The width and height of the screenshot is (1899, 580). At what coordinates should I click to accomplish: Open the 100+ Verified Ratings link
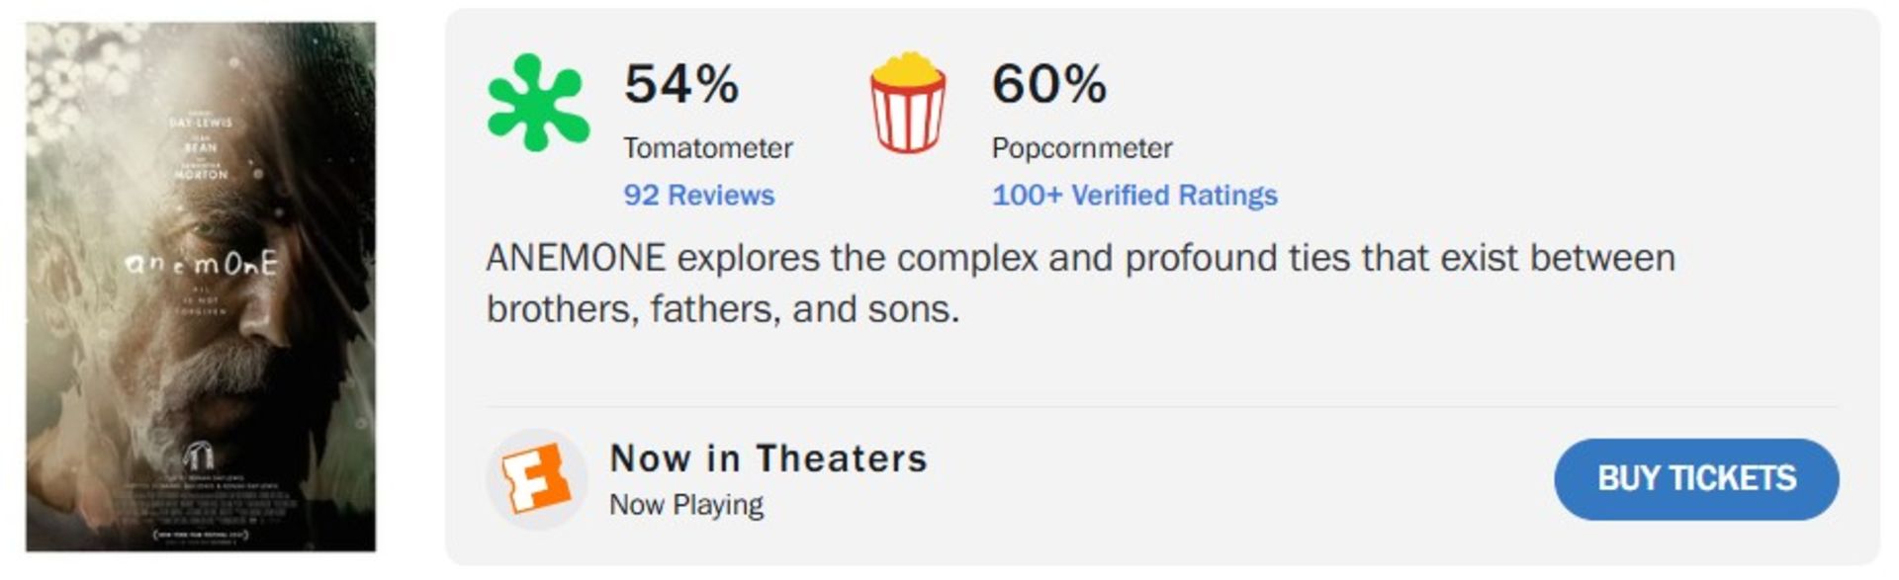[x=1134, y=196]
